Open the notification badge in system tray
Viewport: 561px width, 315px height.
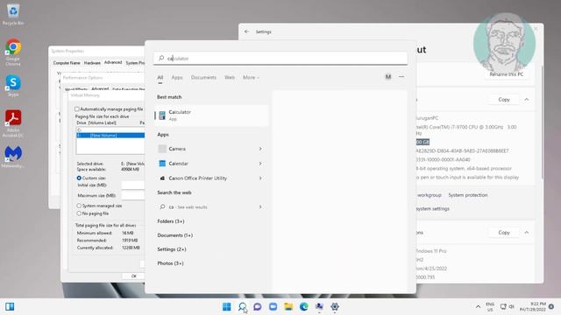coord(551,306)
